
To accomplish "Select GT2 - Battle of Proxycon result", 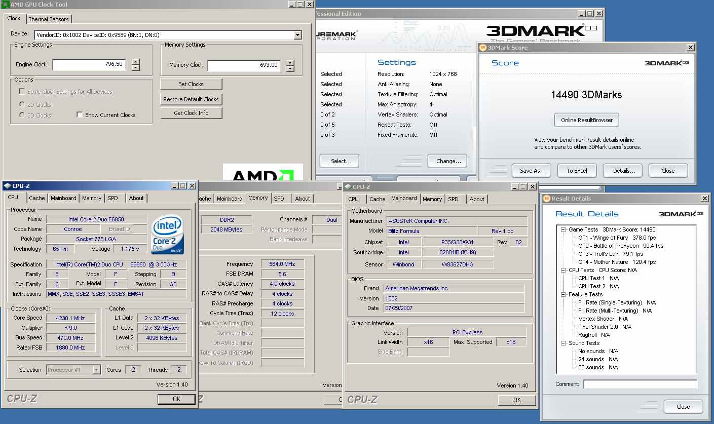I will (x=621, y=246).
